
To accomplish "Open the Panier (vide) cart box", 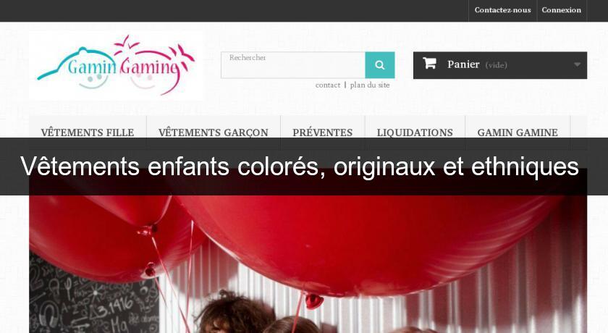I will click(x=500, y=65).
